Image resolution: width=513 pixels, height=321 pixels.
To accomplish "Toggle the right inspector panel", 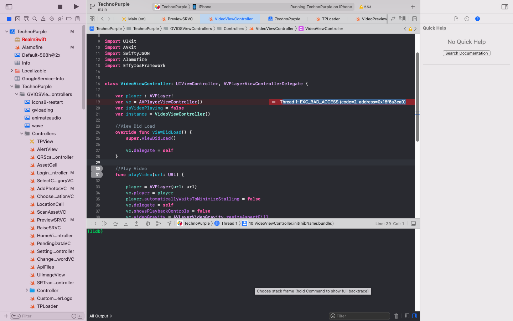I will click(504, 7).
